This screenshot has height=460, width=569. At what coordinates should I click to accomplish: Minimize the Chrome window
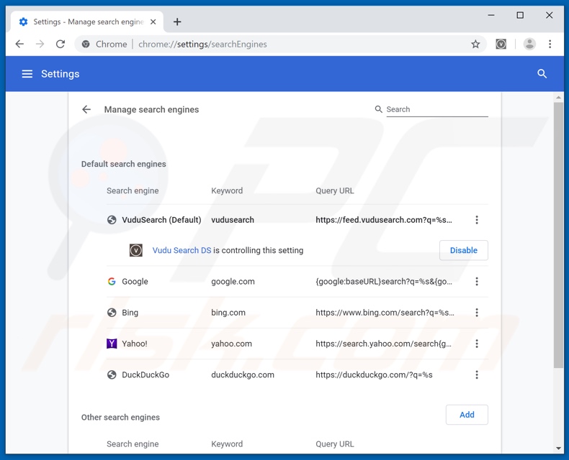point(491,15)
